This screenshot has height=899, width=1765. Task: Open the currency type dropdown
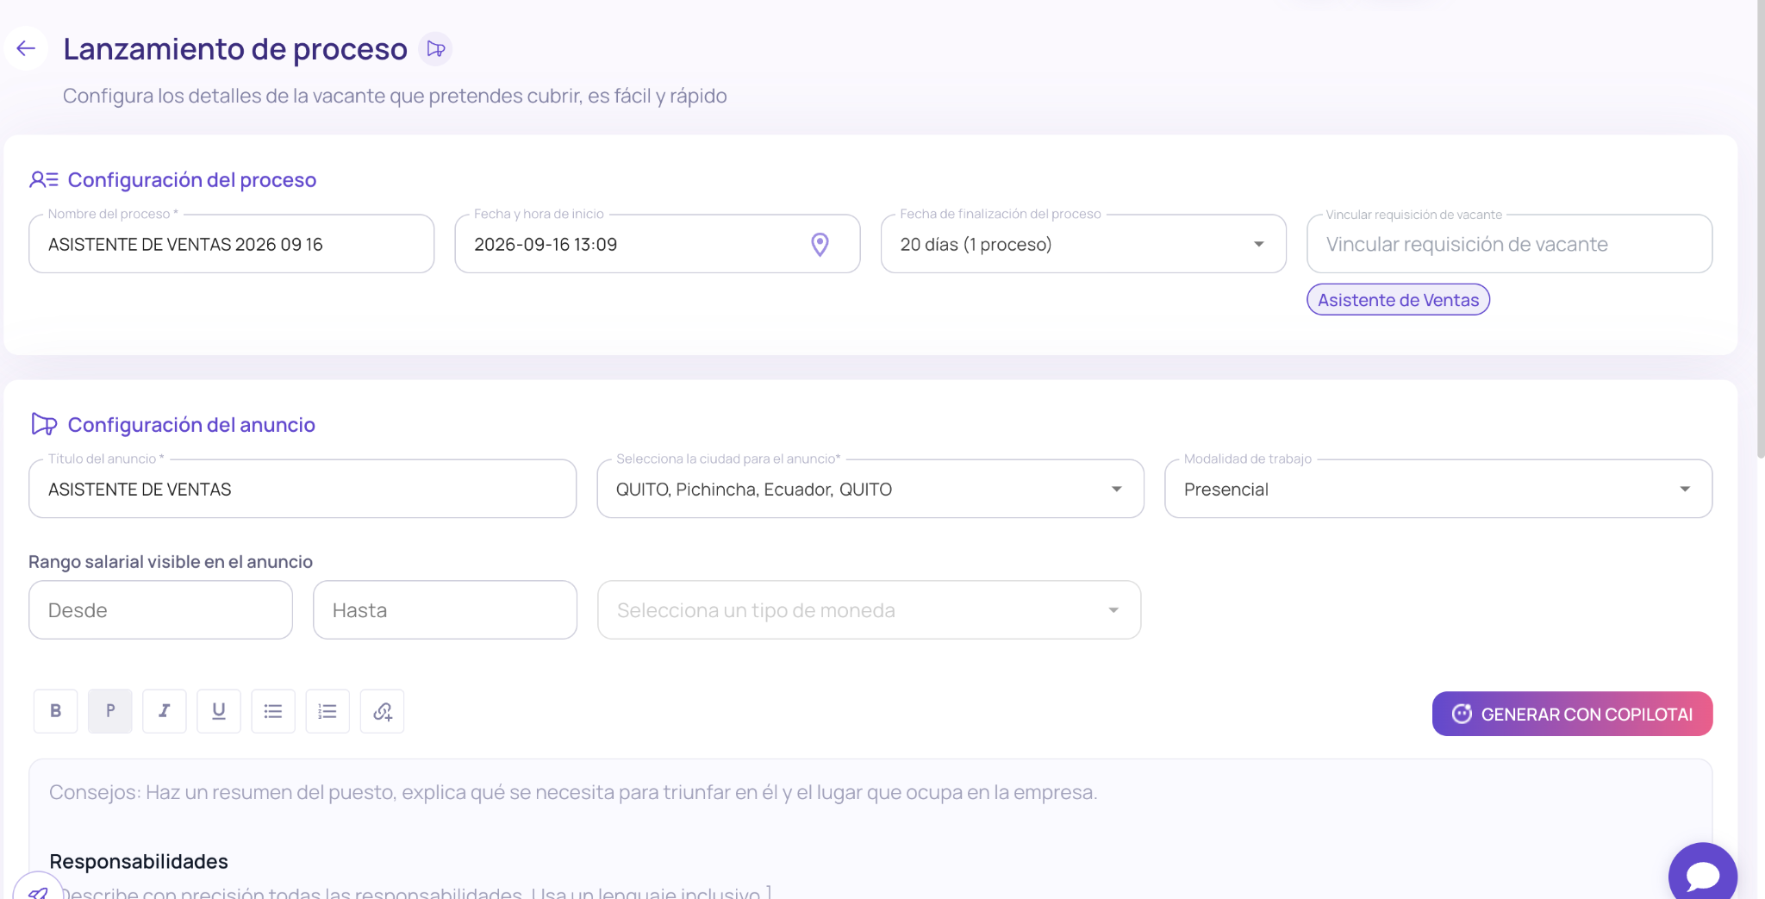tap(869, 610)
